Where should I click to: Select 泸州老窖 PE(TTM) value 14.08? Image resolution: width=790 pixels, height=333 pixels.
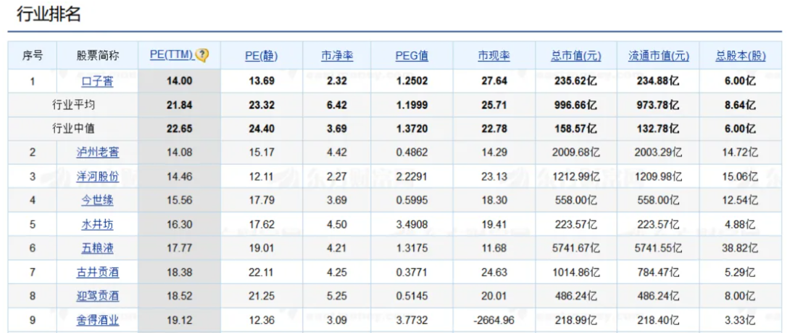(x=180, y=152)
